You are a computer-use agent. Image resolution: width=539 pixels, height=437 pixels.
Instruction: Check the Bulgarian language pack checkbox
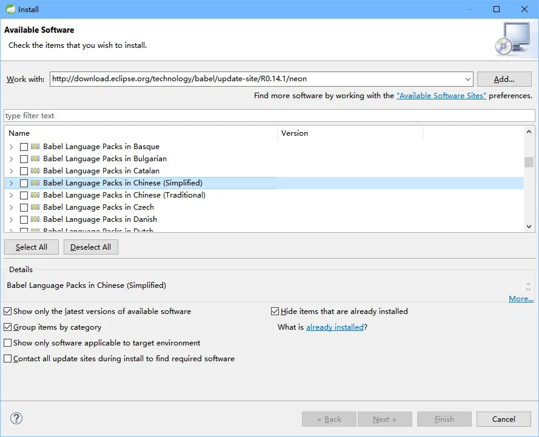pos(24,159)
